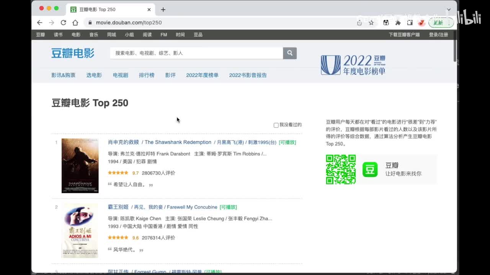Screen dimensions: 490x275
Task: Click the 豆瓣电影 logo
Action: [73, 53]
